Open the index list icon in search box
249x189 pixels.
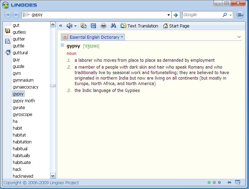point(26,15)
